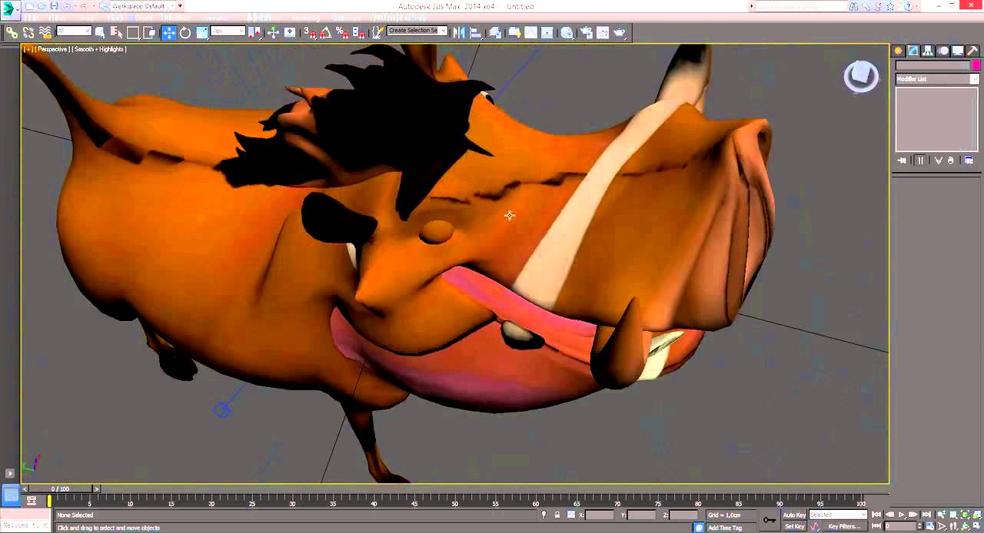Viewport: 984px width, 533px height.
Task: Activate the Select Object tool
Action: [x=100, y=32]
